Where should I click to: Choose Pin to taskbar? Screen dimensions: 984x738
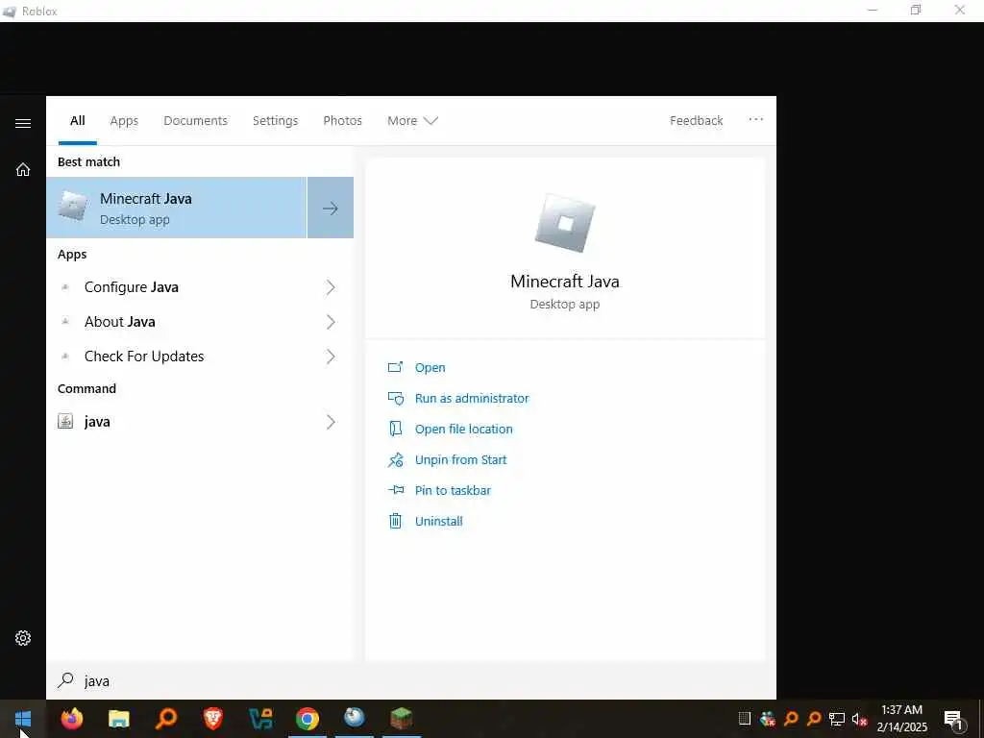[453, 491]
